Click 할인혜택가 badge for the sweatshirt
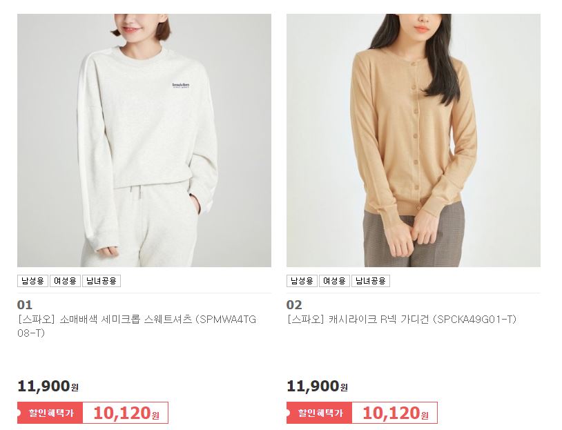The height and width of the screenshot is (430, 562). click(50, 413)
